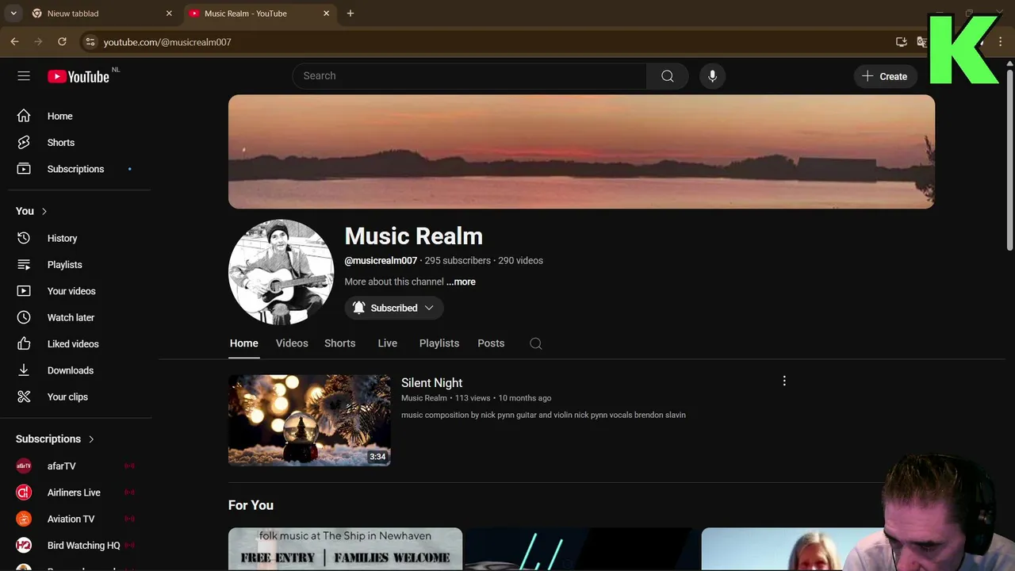Open a new browser tab
Image resolution: width=1015 pixels, height=571 pixels.
click(x=350, y=13)
